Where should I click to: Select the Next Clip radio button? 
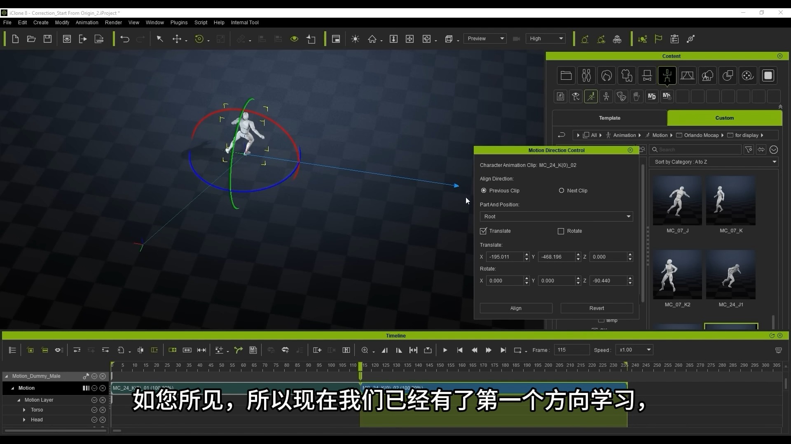point(562,190)
